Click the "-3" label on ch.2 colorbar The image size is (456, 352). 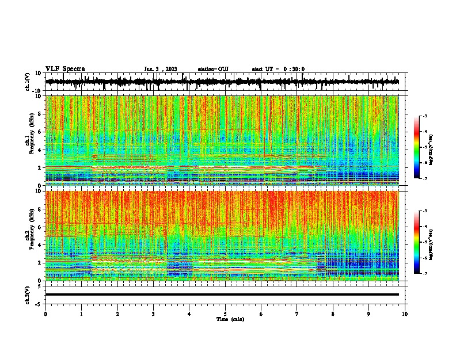pos(424,211)
